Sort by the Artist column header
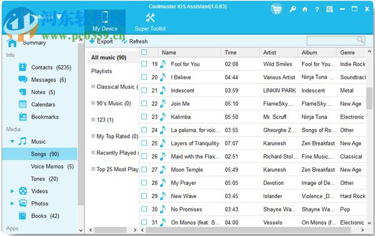This screenshot has width=375, height=236. coord(279,52)
